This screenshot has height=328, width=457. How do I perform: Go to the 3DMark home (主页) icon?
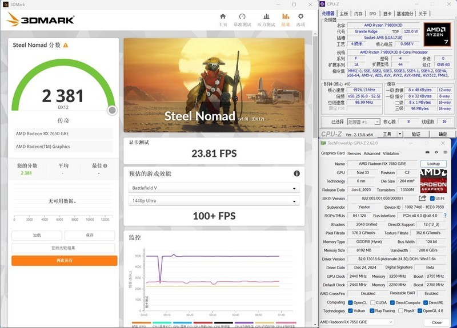pyautogui.click(x=223, y=17)
